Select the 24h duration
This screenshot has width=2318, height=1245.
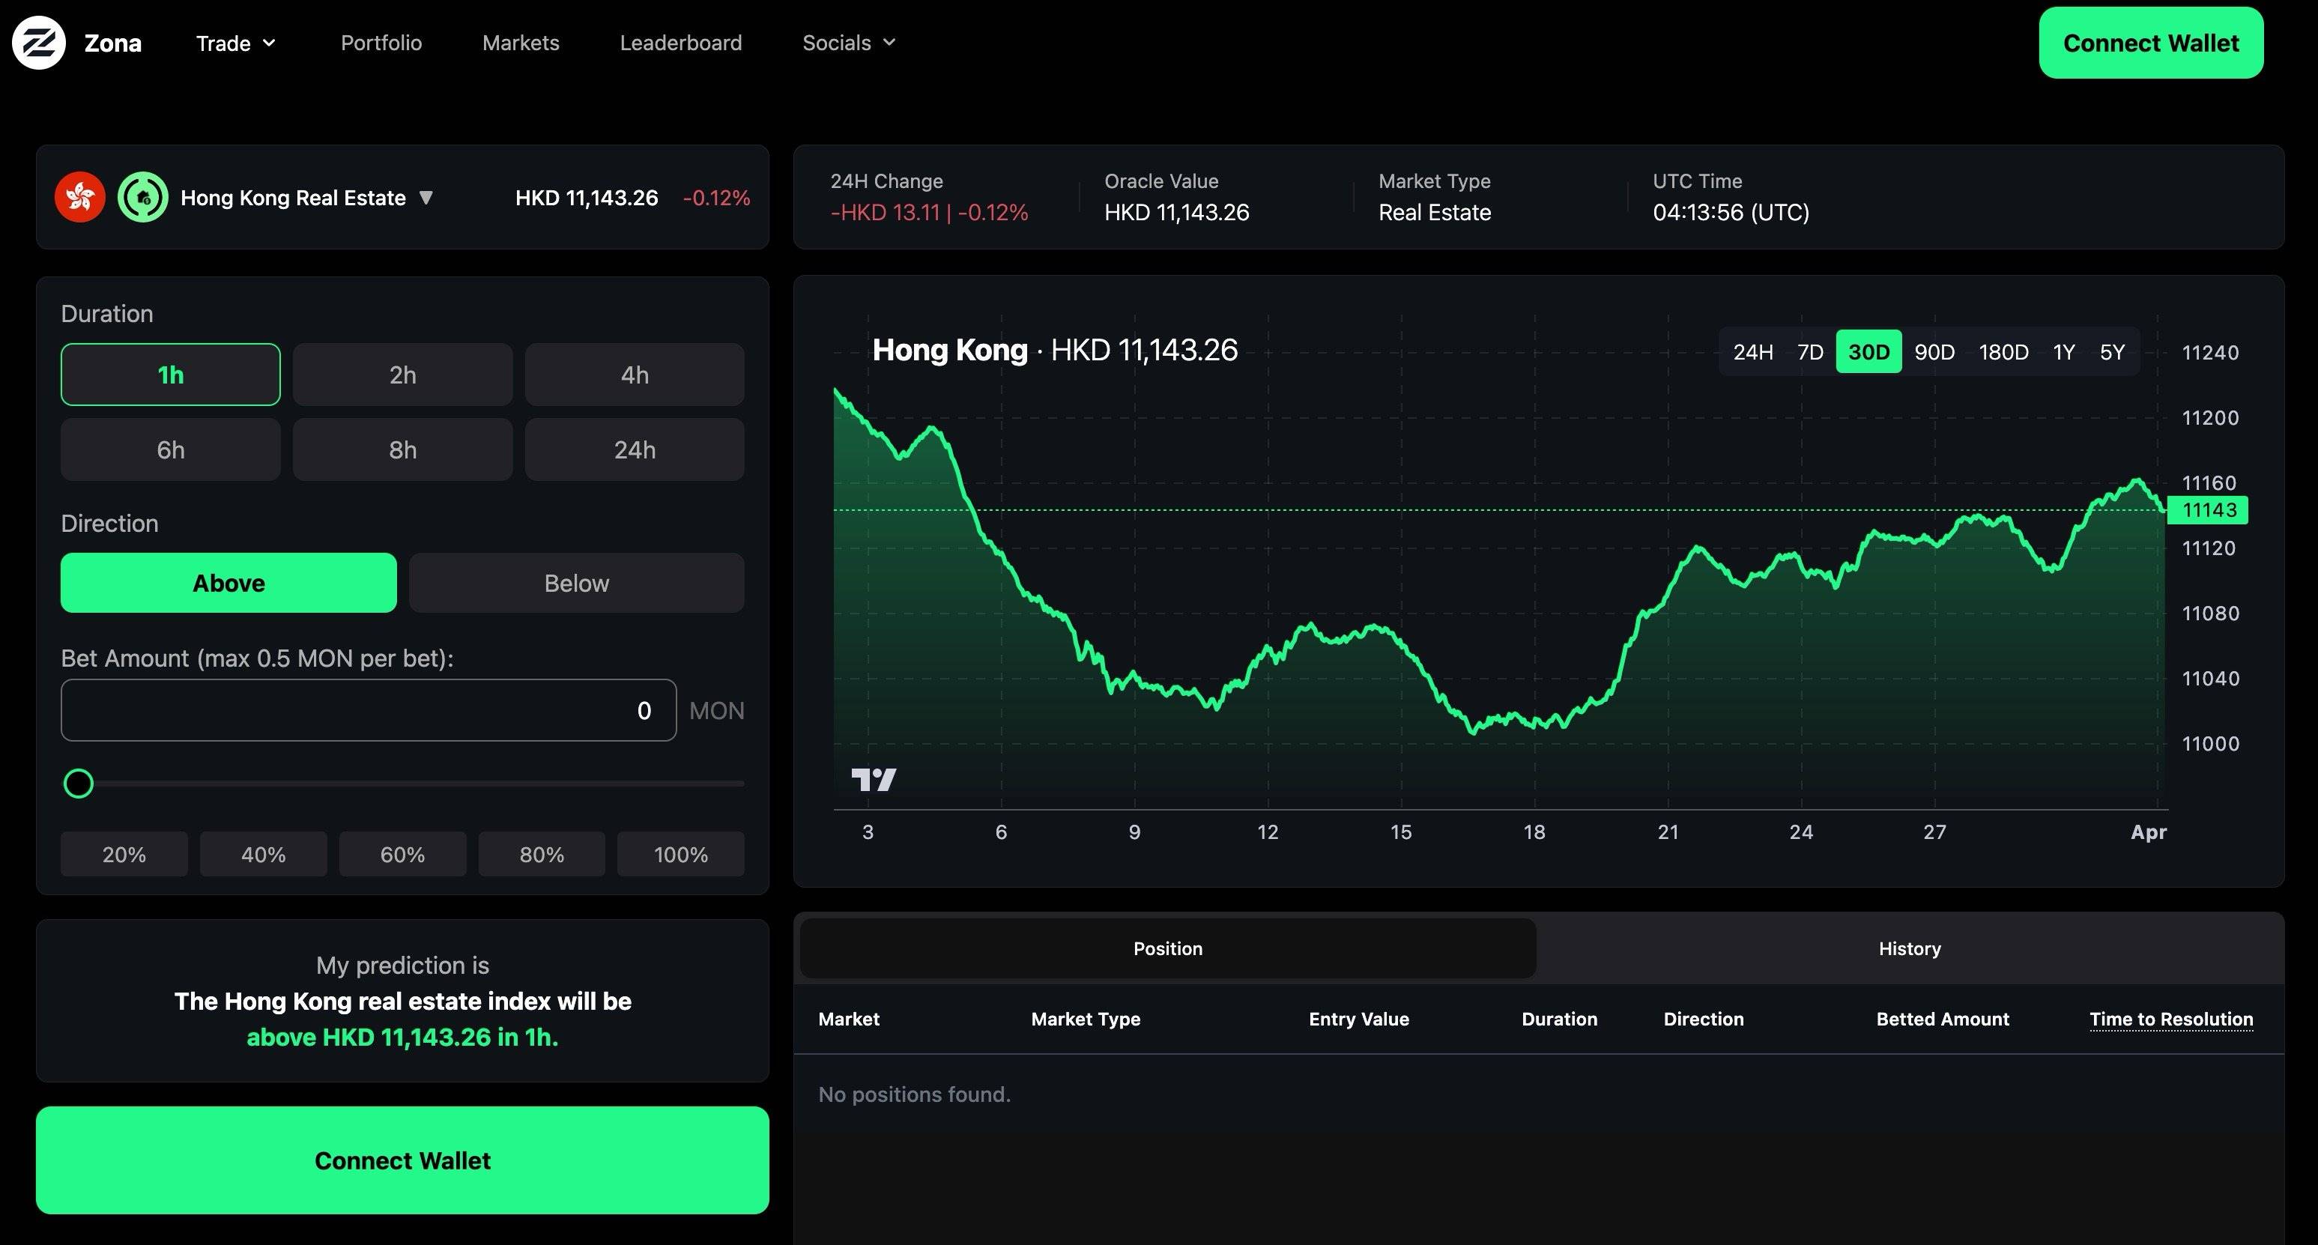click(x=635, y=449)
